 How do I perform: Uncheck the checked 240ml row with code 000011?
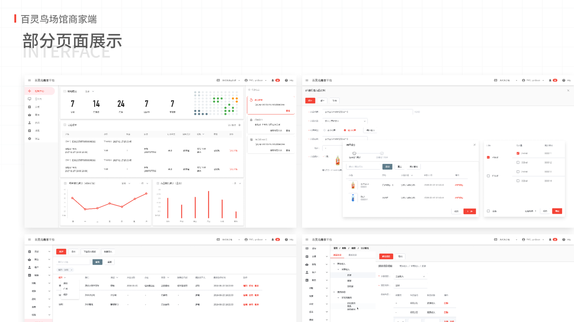point(518,153)
